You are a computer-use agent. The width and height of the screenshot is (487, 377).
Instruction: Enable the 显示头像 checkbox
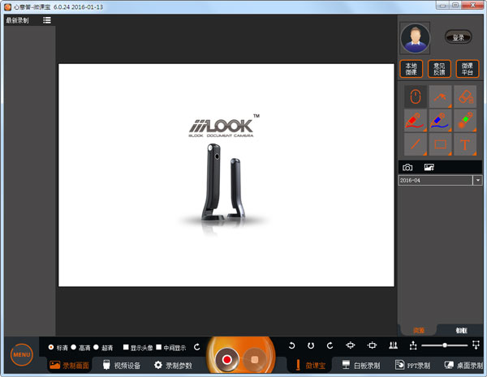click(126, 347)
